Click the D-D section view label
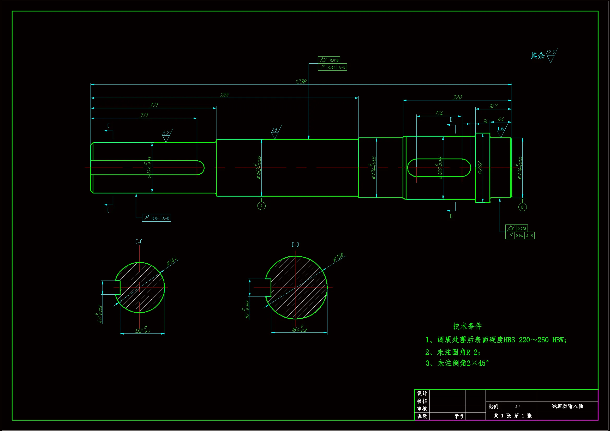 click(295, 245)
